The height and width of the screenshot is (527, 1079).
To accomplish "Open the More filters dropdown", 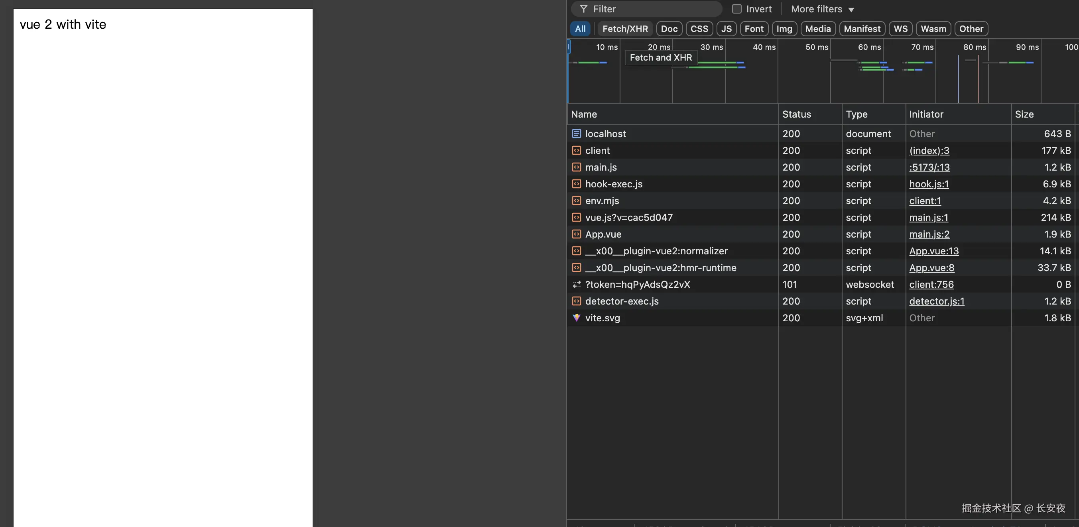I will (822, 9).
